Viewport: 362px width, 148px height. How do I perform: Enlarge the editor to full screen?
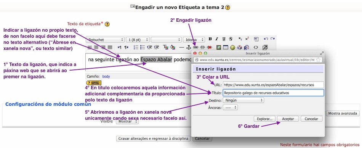click(x=265, y=47)
